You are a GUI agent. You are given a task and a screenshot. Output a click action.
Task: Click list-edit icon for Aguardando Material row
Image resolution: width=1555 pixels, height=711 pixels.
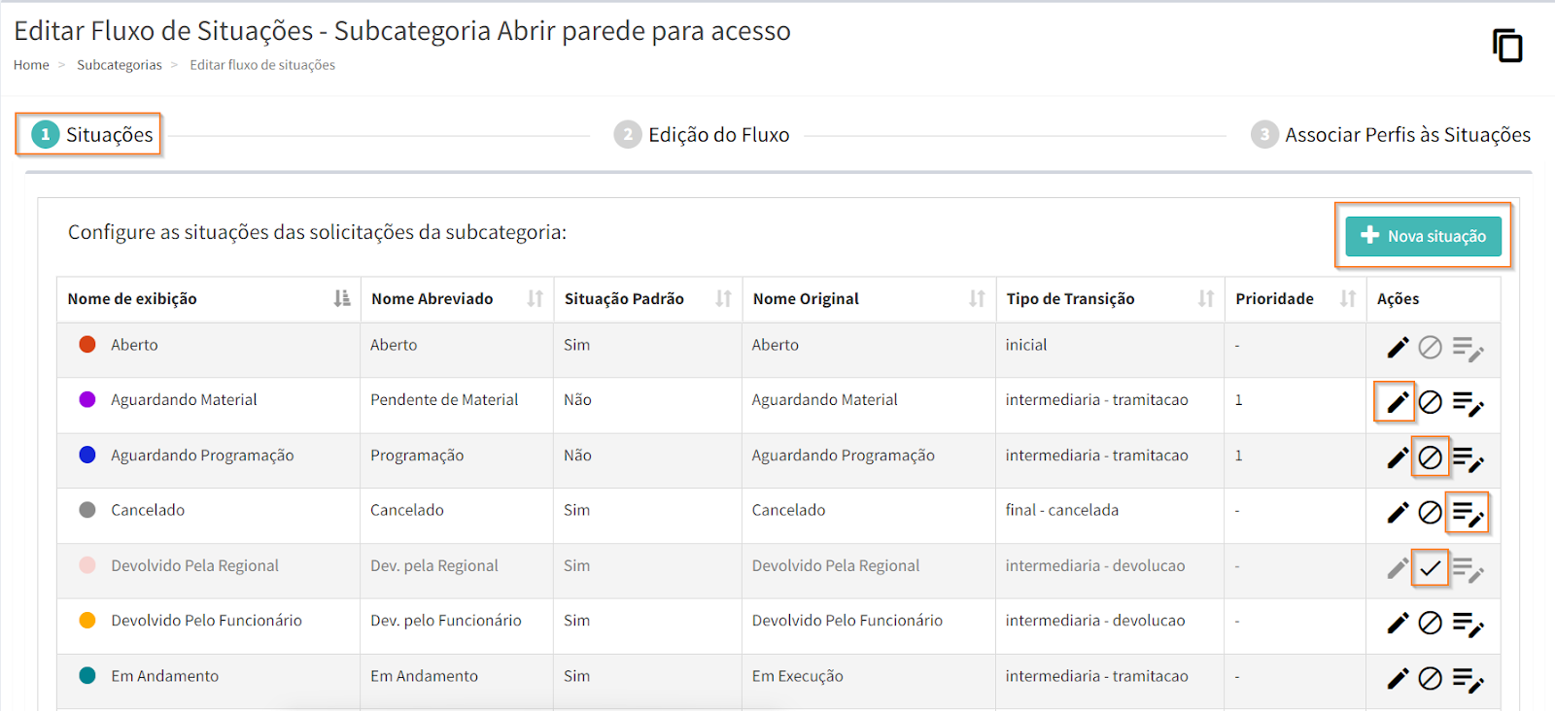1467,402
